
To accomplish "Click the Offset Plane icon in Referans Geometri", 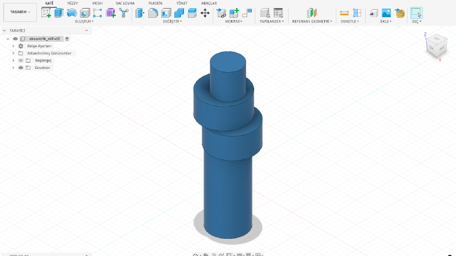I will click(x=312, y=13).
